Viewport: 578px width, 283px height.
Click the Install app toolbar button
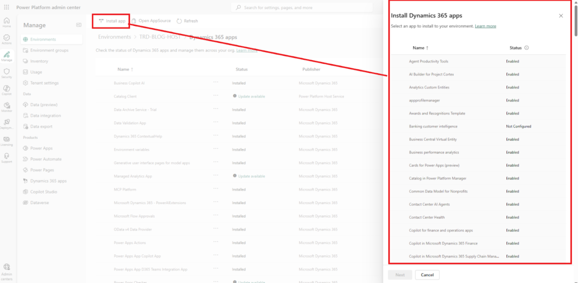[112, 21]
